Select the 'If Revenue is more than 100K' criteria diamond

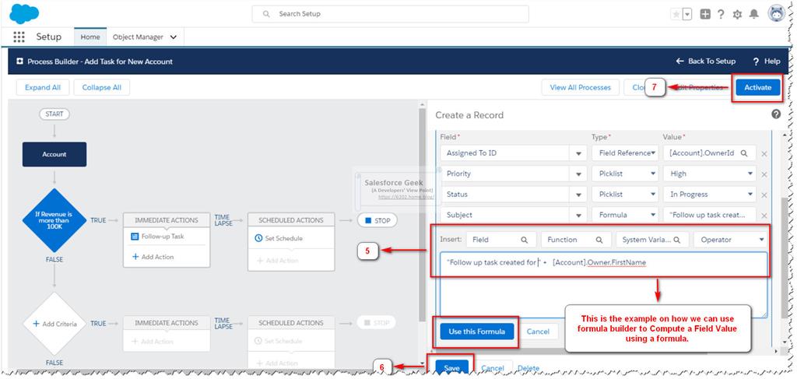tap(54, 220)
